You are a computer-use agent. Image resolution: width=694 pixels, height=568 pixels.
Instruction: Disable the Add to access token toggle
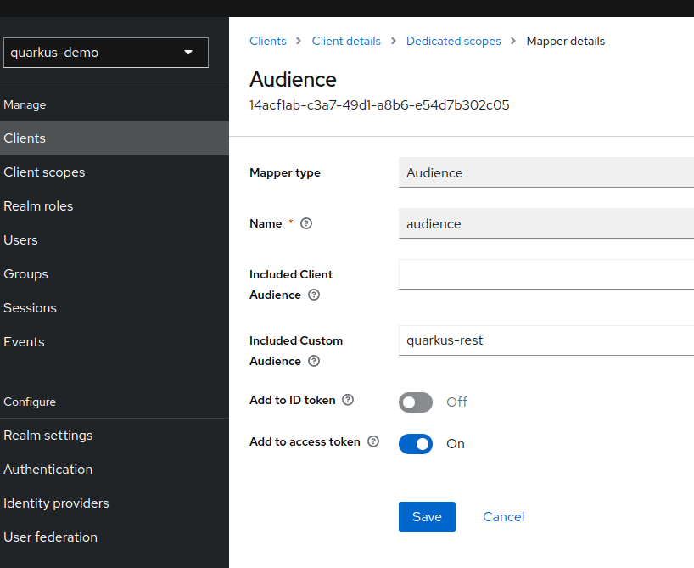pyautogui.click(x=415, y=443)
